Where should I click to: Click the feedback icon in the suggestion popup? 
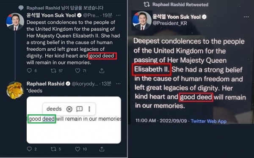coord(80,109)
